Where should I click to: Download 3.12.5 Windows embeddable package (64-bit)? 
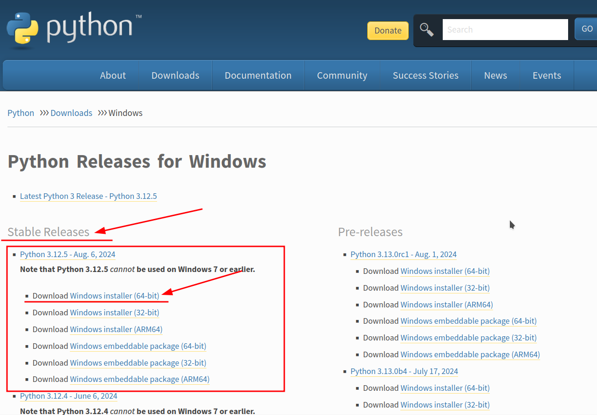coord(138,346)
